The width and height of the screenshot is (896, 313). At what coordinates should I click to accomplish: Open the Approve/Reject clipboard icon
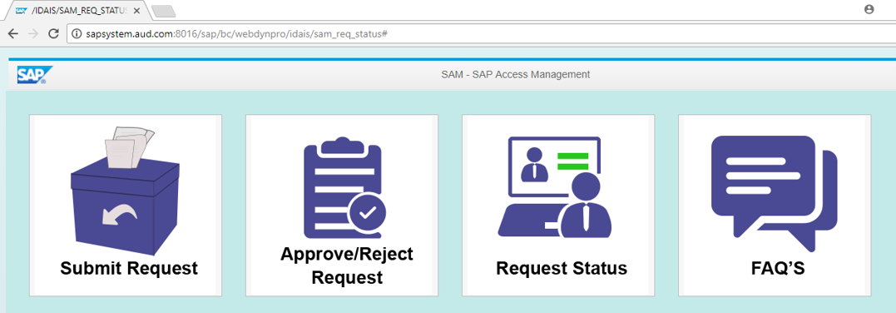click(344, 187)
